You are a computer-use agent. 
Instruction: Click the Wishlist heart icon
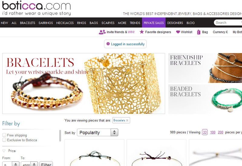(178, 32)
